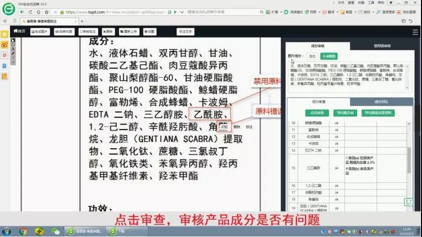
Task: Open the 查看 menu
Action: click(351, 3)
